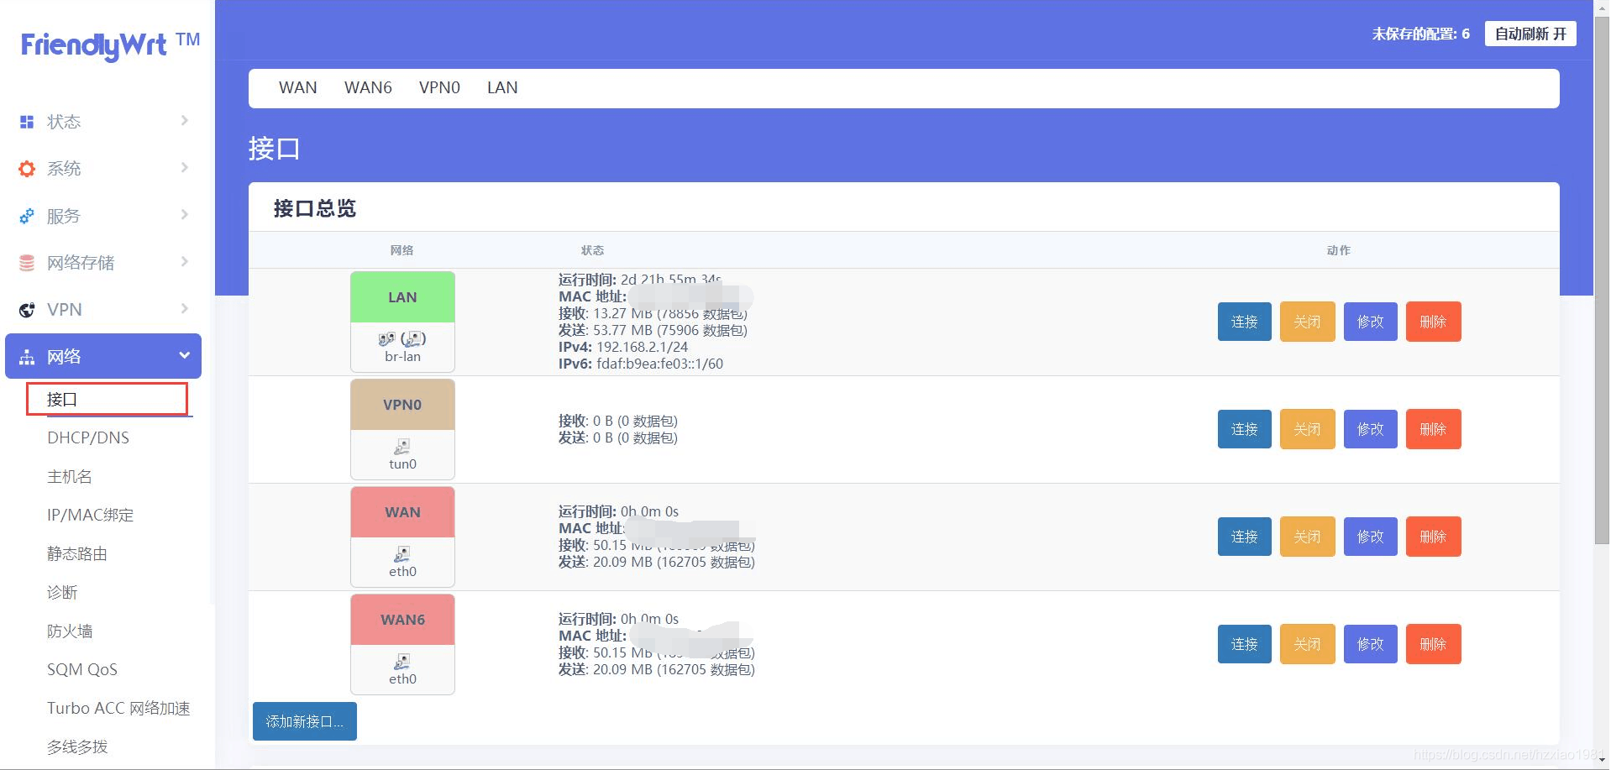Screen dimensions: 1611x770
Task: Click the add new interface button
Action: pos(304,721)
